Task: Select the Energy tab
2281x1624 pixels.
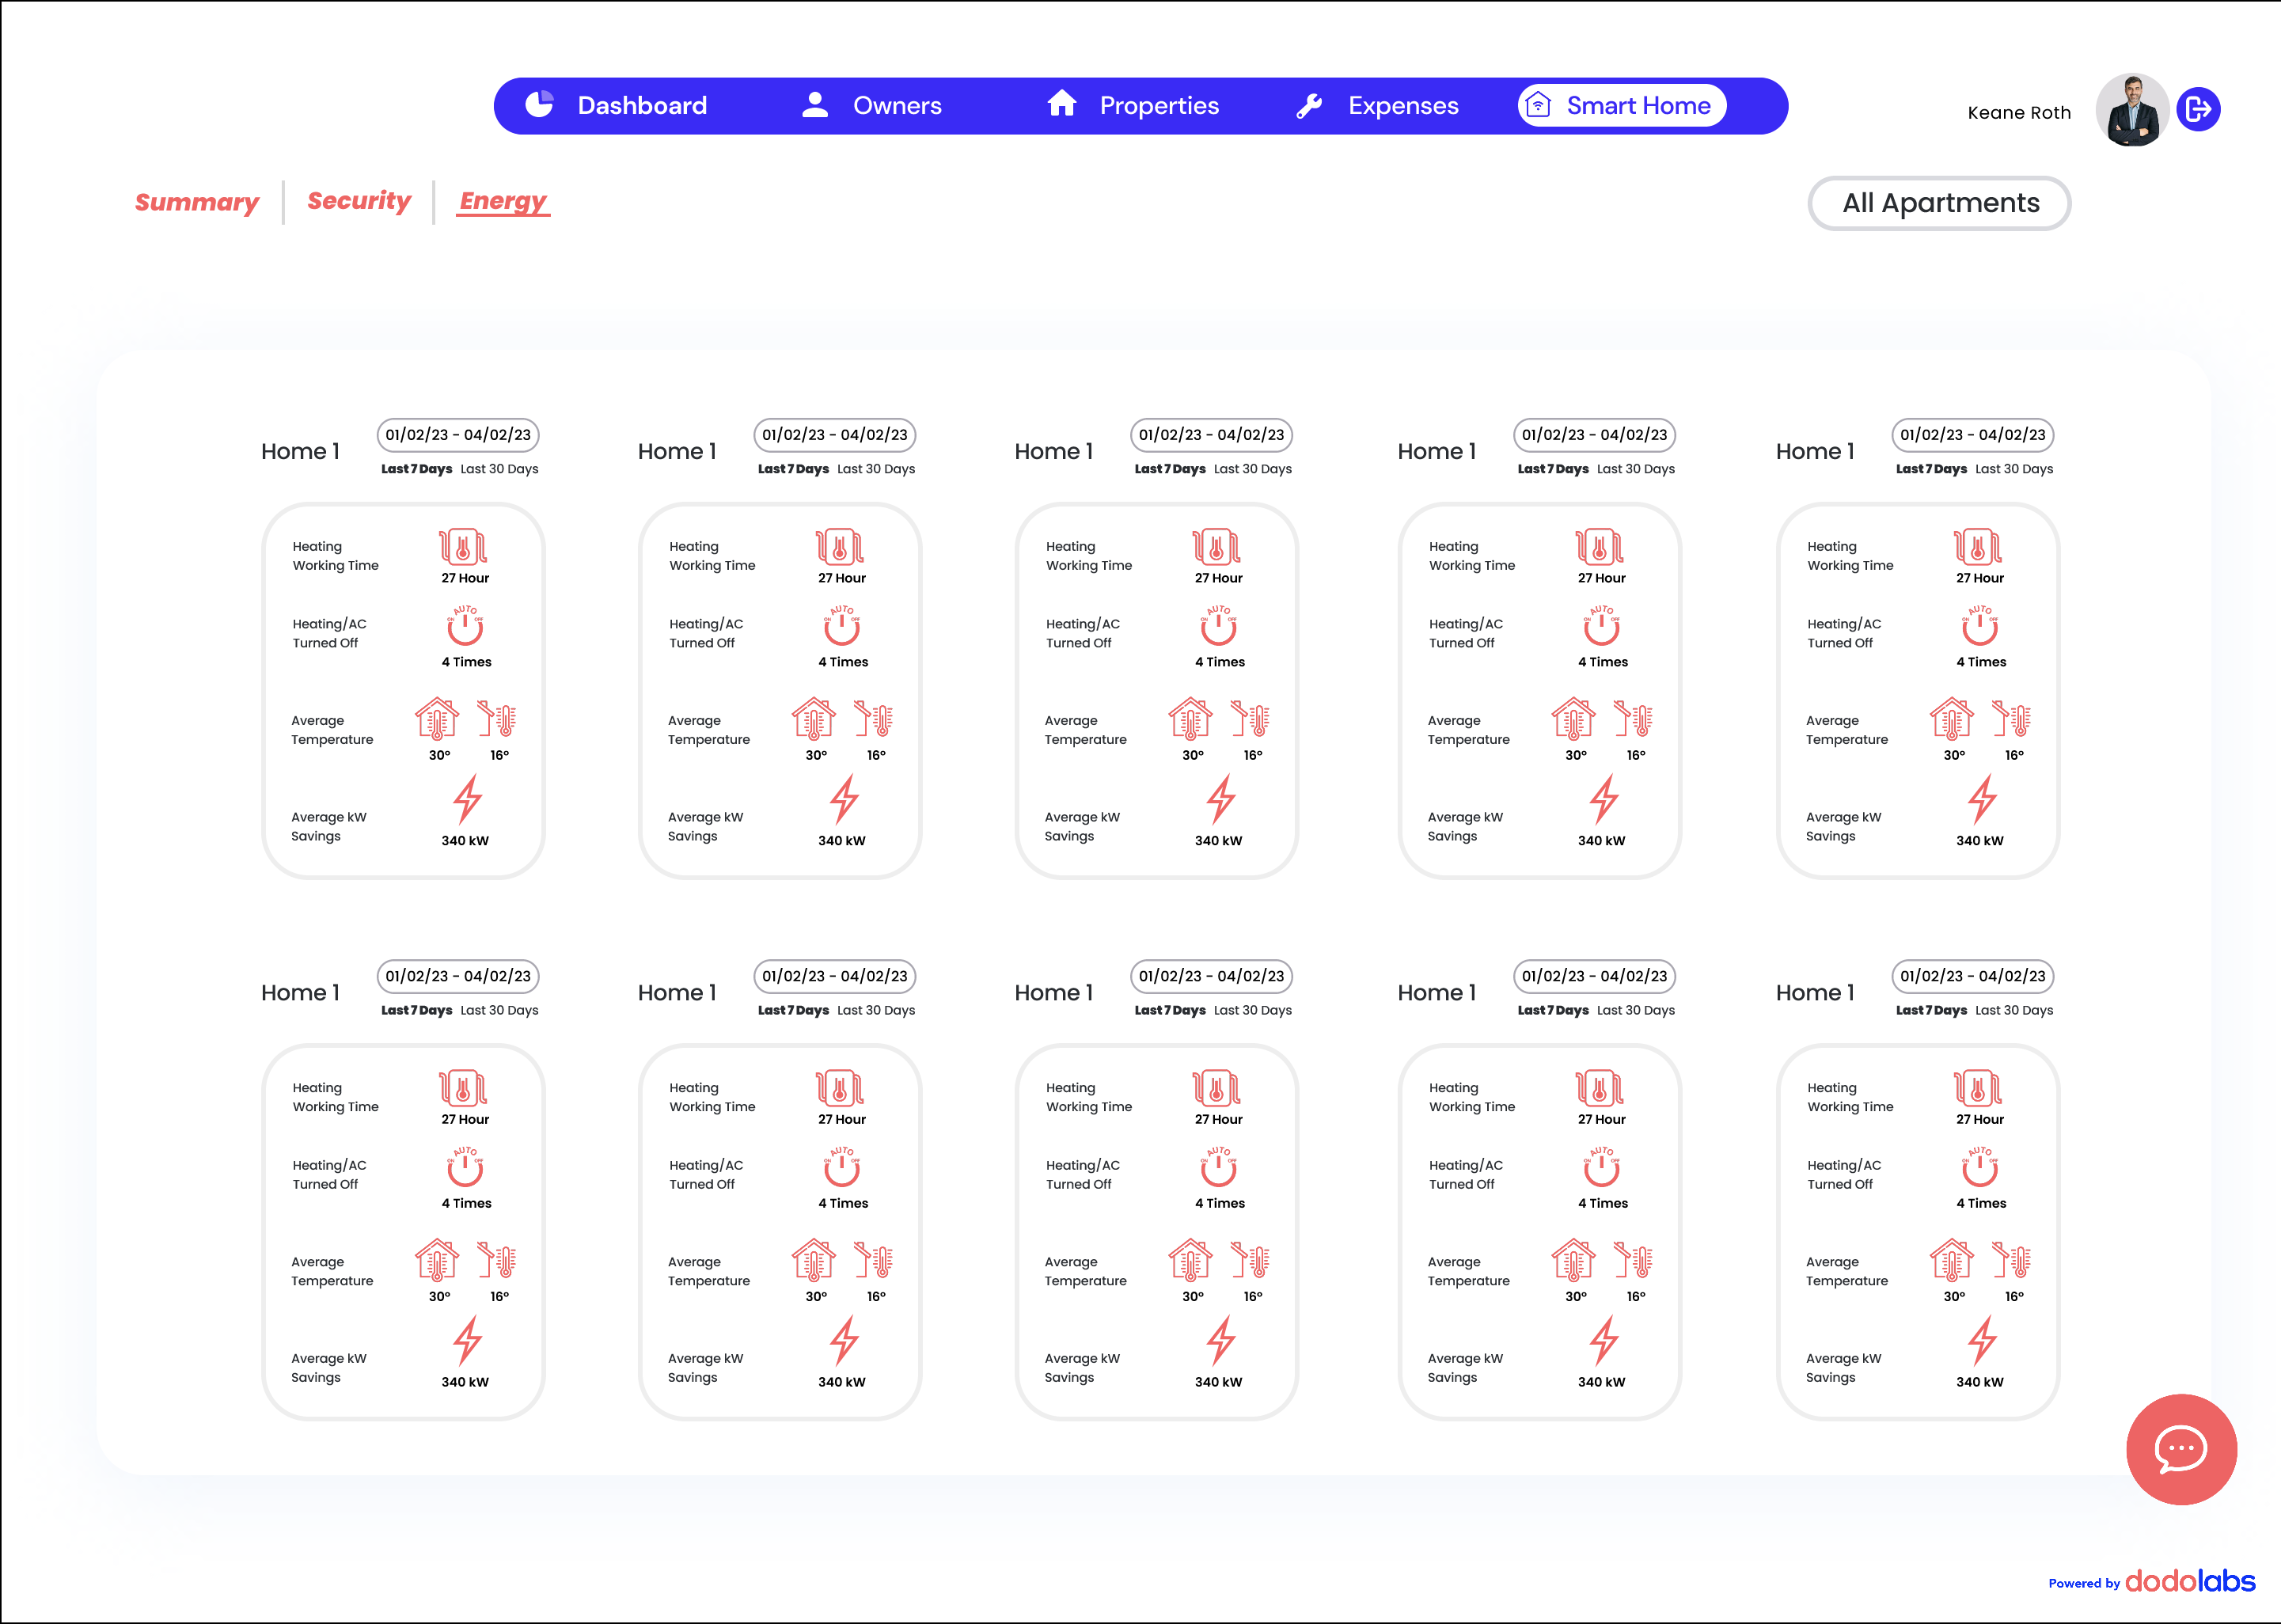Action: (504, 201)
